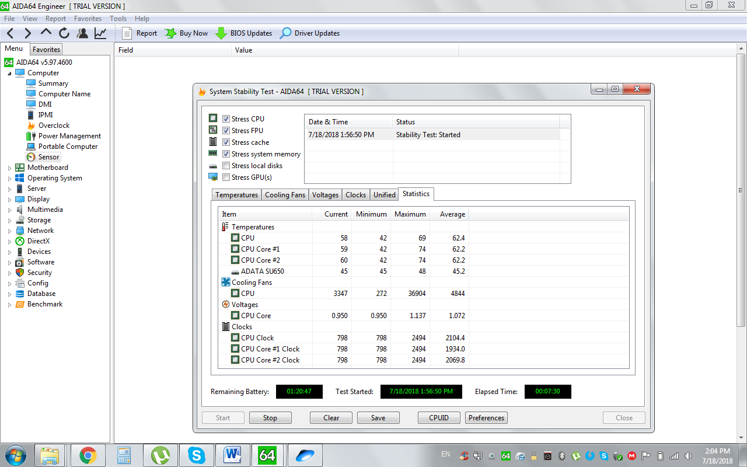Image resolution: width=747 pixels, height=467 pixels.
Task: Select Power Management tree item
Action: pyautogui.click(x=69, y=136)
